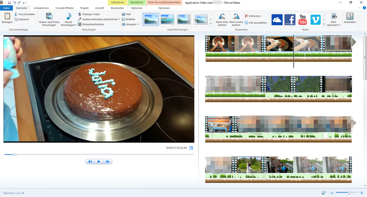Share the movie to YouTube
Screen dimensions: 367x197
click(303, 20)
